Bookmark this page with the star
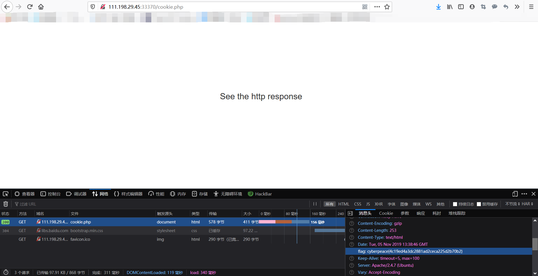538x276 pixels. point(387,7)
